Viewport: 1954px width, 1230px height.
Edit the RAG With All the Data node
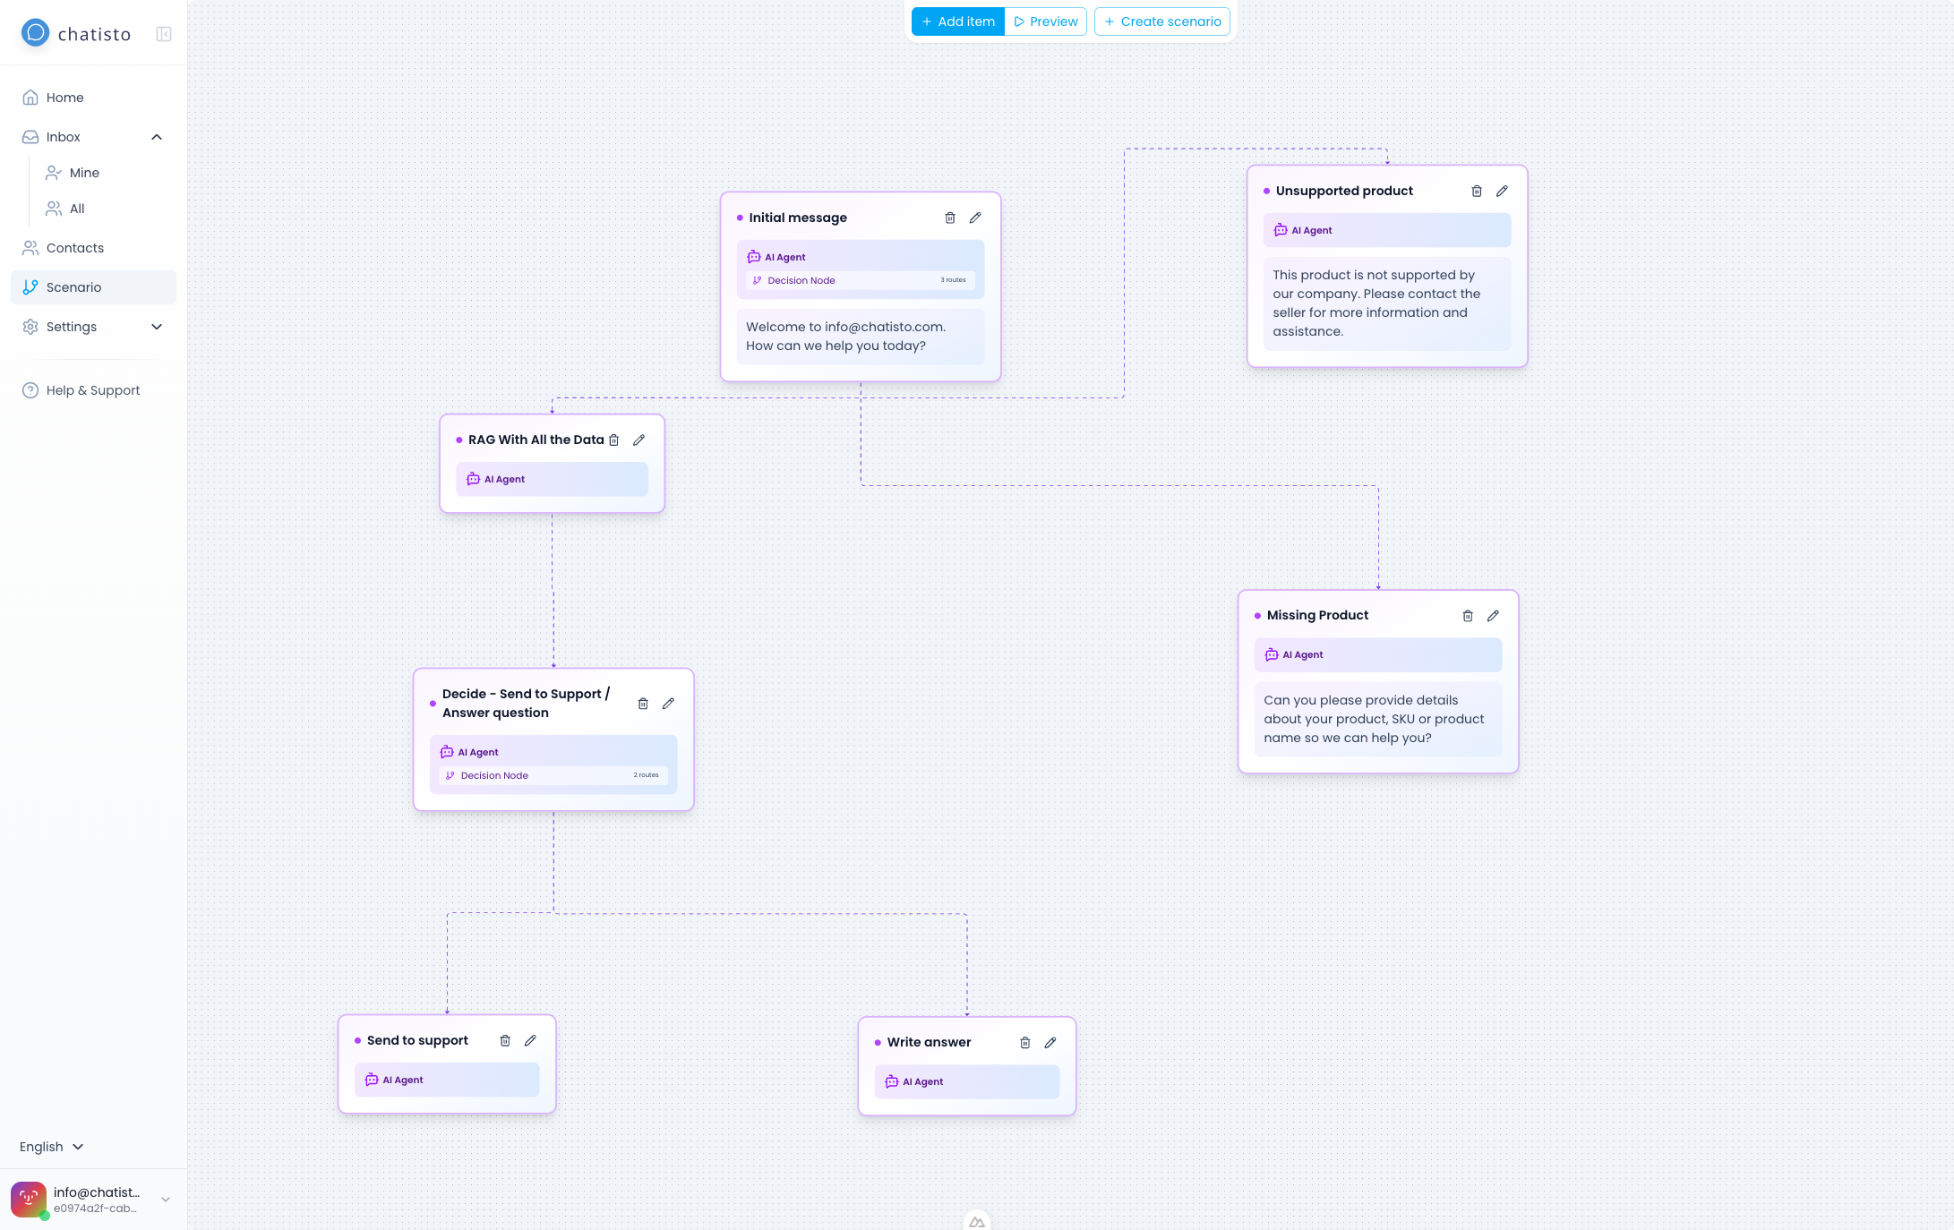tap(639, 440)
